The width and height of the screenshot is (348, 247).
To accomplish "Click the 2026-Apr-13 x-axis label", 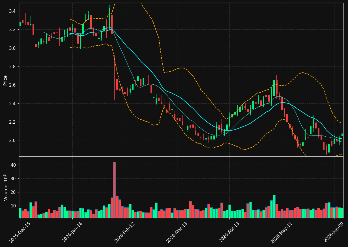I will (229, 232).
